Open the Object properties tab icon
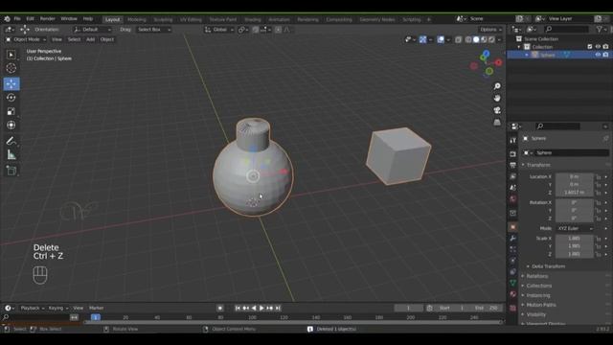The height and width of the screenshot is (345, 613). pyautogui.click(x=513, y=227)
